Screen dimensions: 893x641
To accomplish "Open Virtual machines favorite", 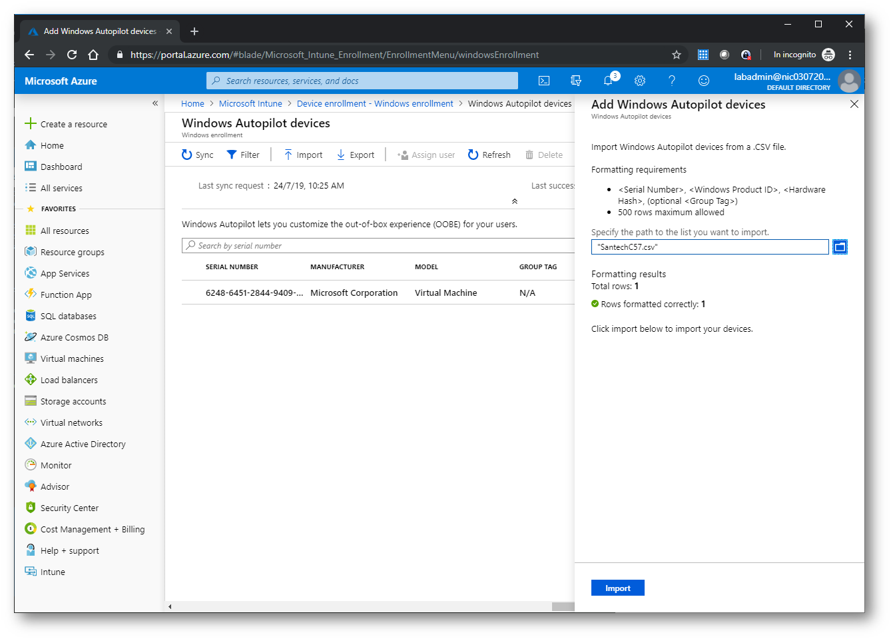I will click(65, 358).
